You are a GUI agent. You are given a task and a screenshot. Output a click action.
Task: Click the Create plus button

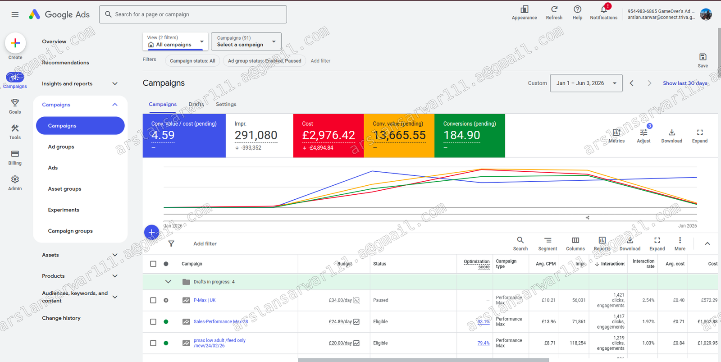15,43
